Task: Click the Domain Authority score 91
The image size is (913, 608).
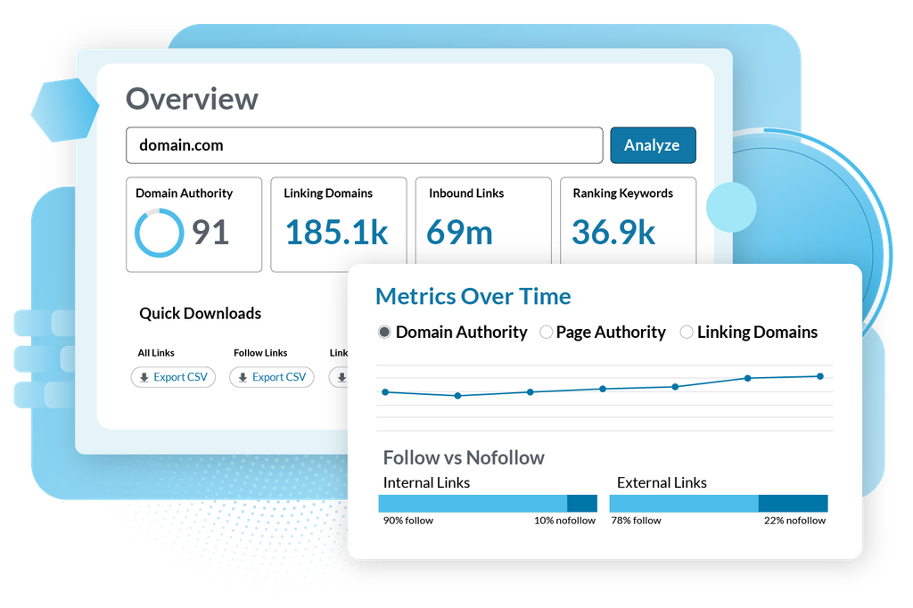Action: 210,233
